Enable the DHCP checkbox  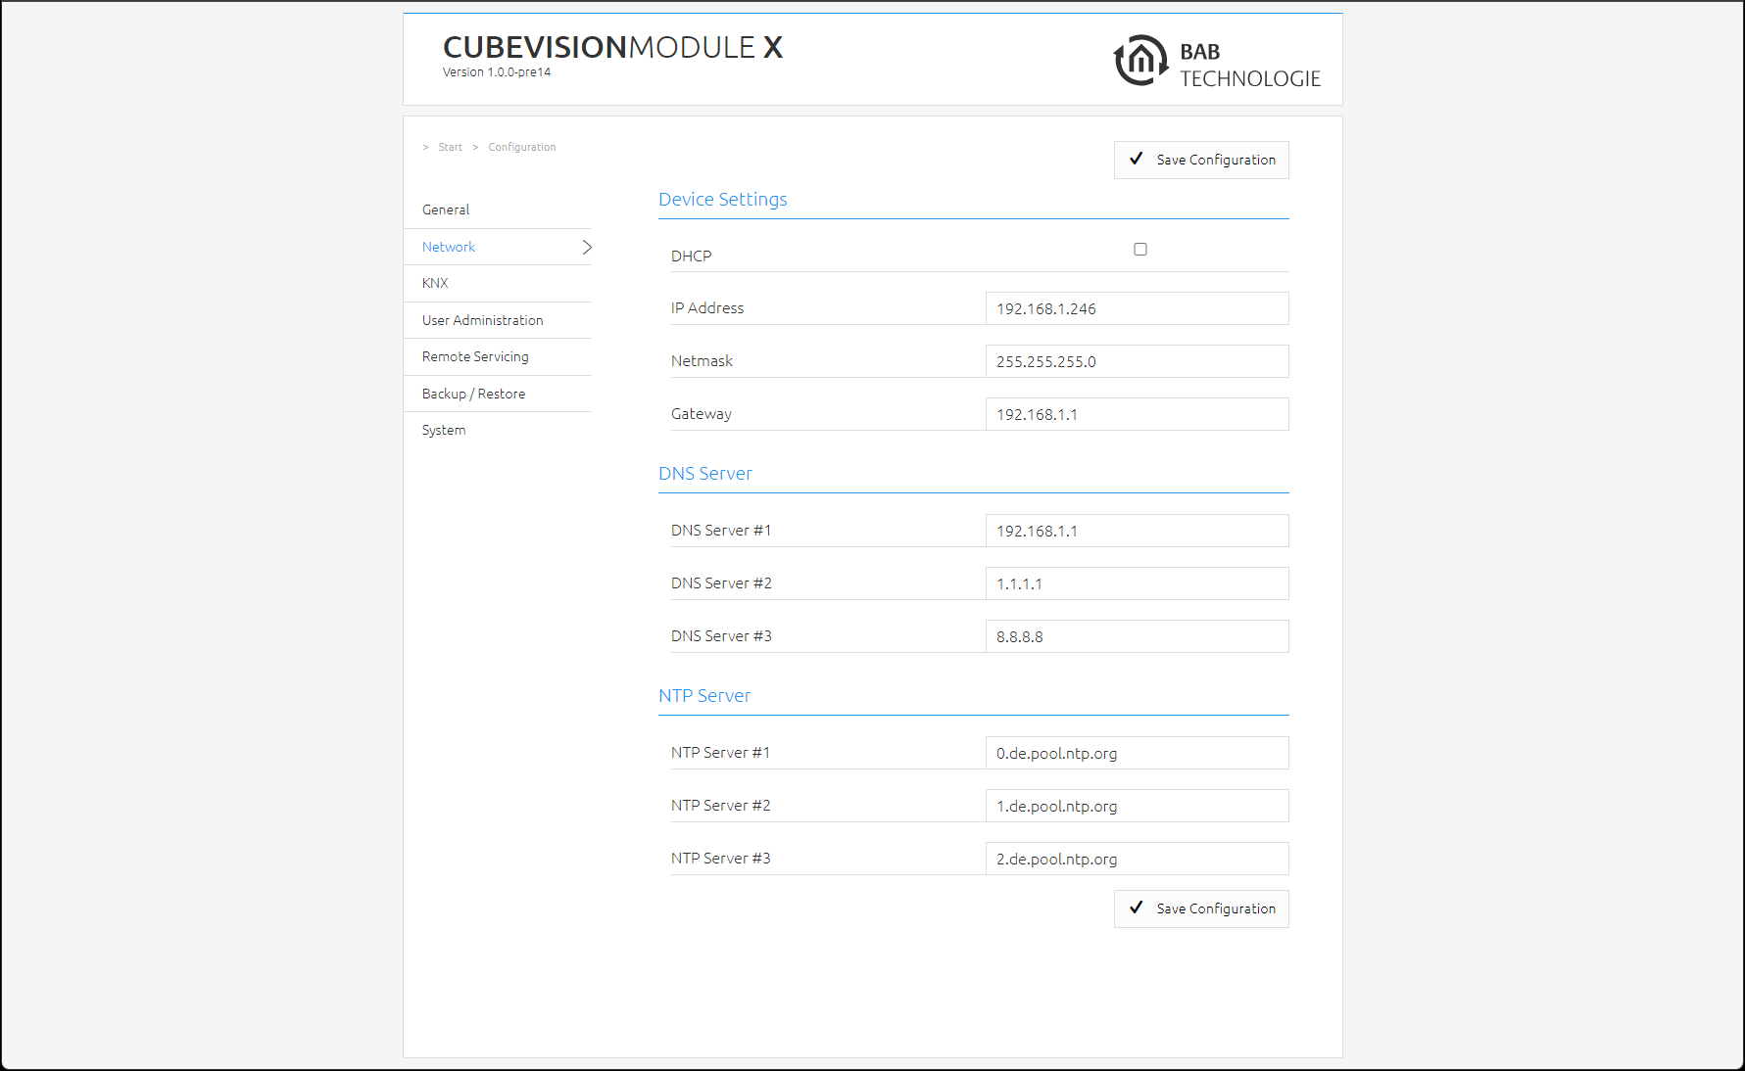pos(1140,250)
